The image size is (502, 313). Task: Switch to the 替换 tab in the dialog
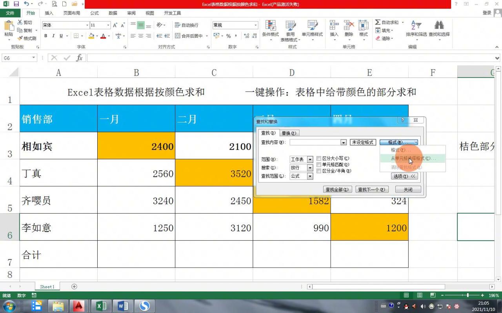click(290, 133)
